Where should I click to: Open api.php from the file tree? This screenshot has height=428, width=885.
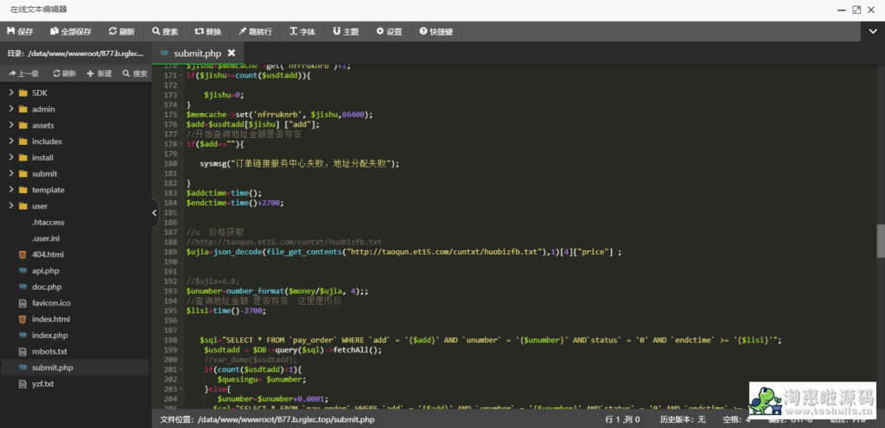(x=44, y=271)
